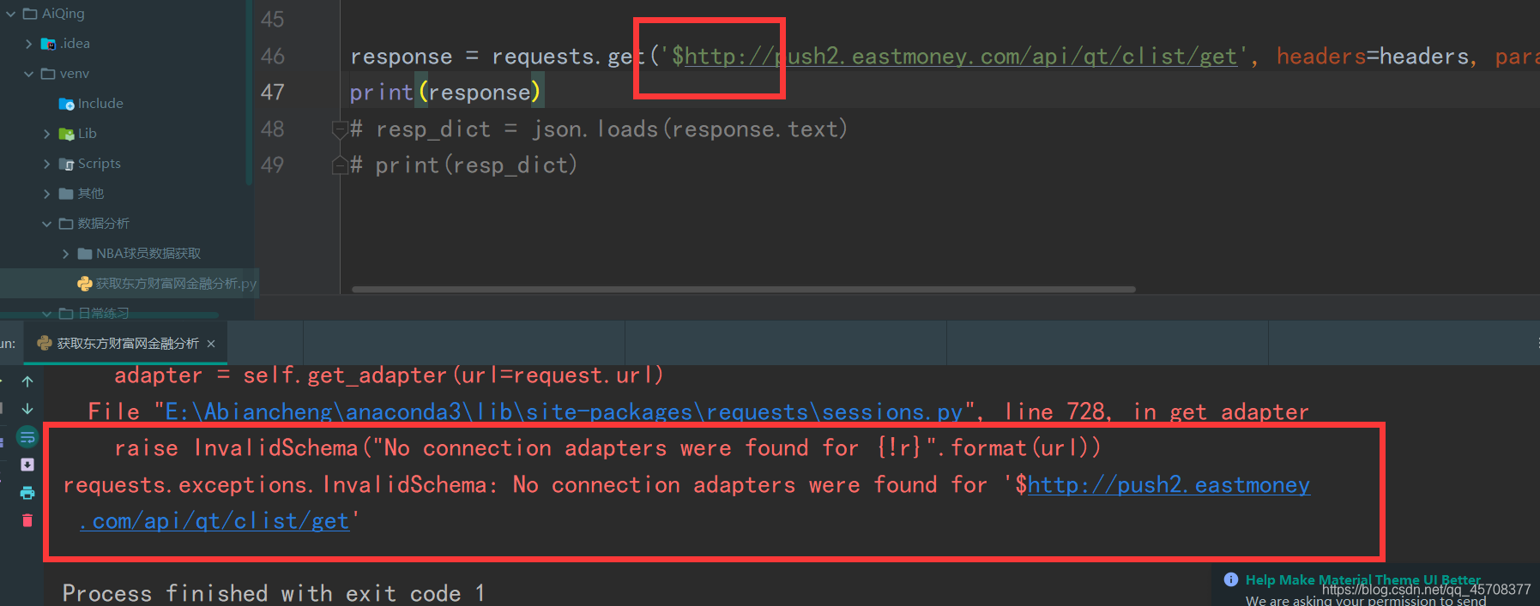Expand the 其他 folder chevron

tap(47, 194)
